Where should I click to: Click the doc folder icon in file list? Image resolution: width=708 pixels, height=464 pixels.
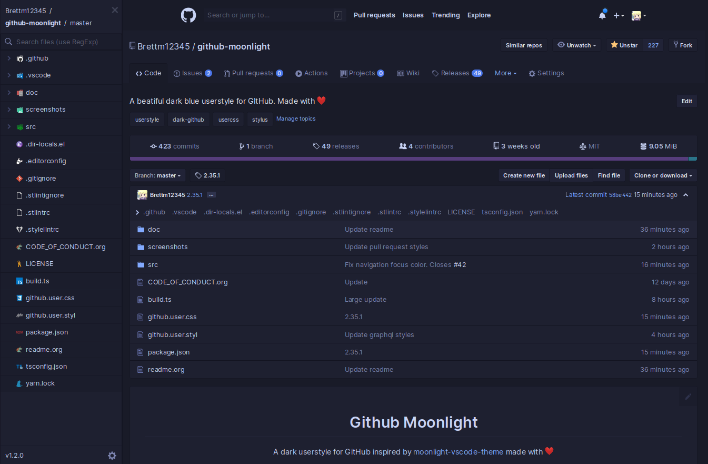pyautogui.click(x=141, y=230)
